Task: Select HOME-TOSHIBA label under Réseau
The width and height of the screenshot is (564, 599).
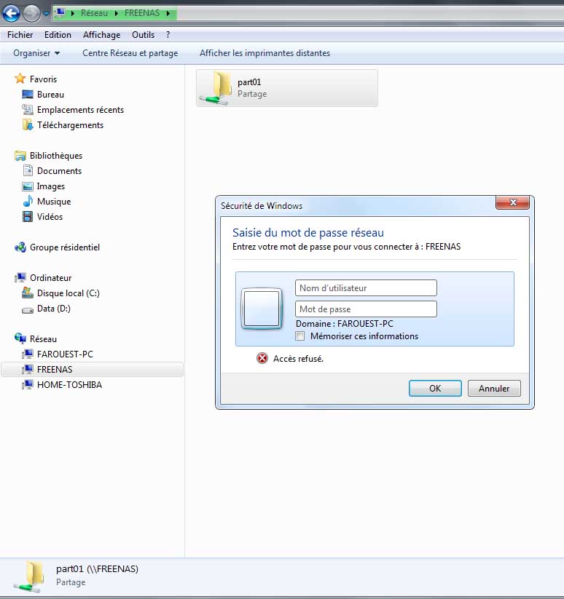Action: 69,385
